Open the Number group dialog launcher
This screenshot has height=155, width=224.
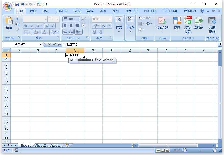110,37
